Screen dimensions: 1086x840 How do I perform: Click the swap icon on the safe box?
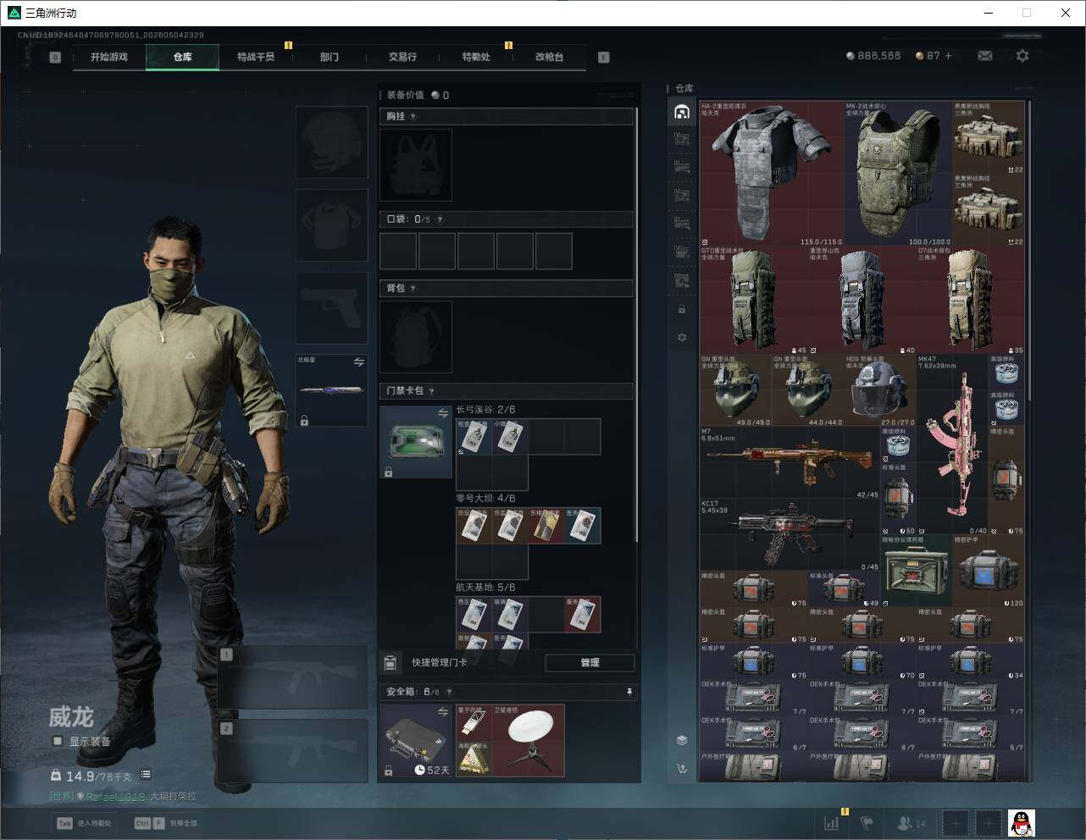(442, 713)
